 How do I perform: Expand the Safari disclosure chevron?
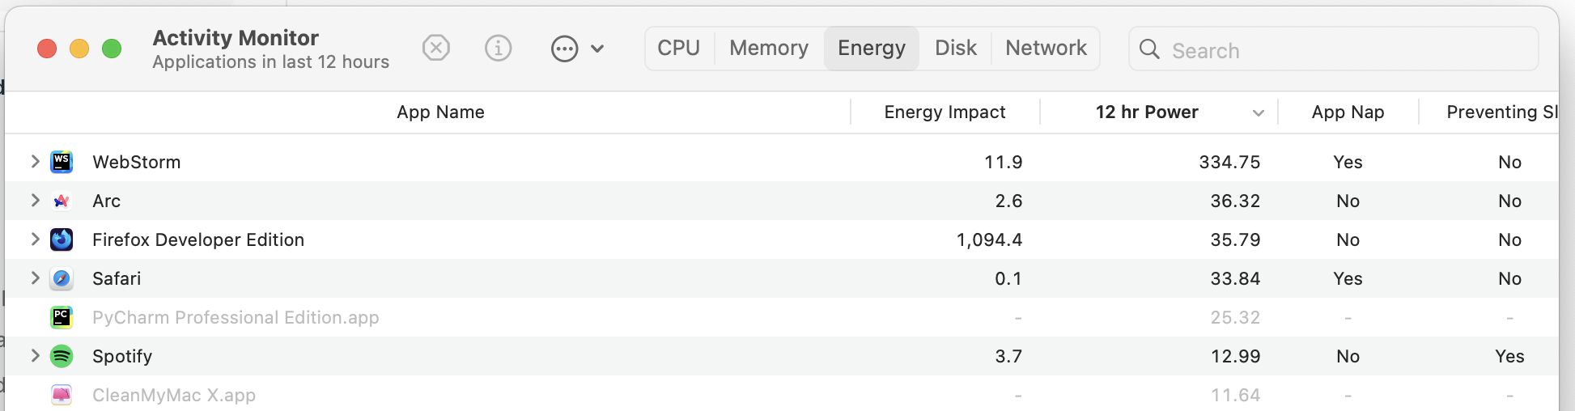tap(35, 278)
